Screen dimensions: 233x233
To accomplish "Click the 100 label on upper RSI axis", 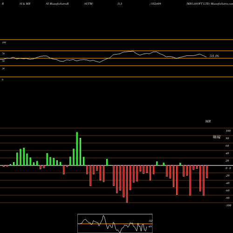I will (4, 42).
